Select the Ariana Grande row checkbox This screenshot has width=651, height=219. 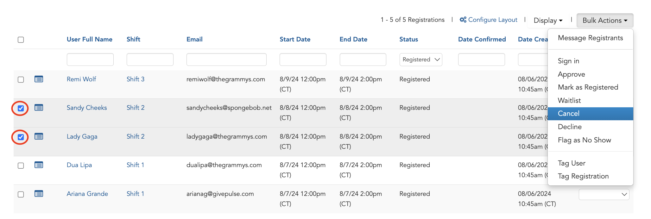tap(21, 194)
